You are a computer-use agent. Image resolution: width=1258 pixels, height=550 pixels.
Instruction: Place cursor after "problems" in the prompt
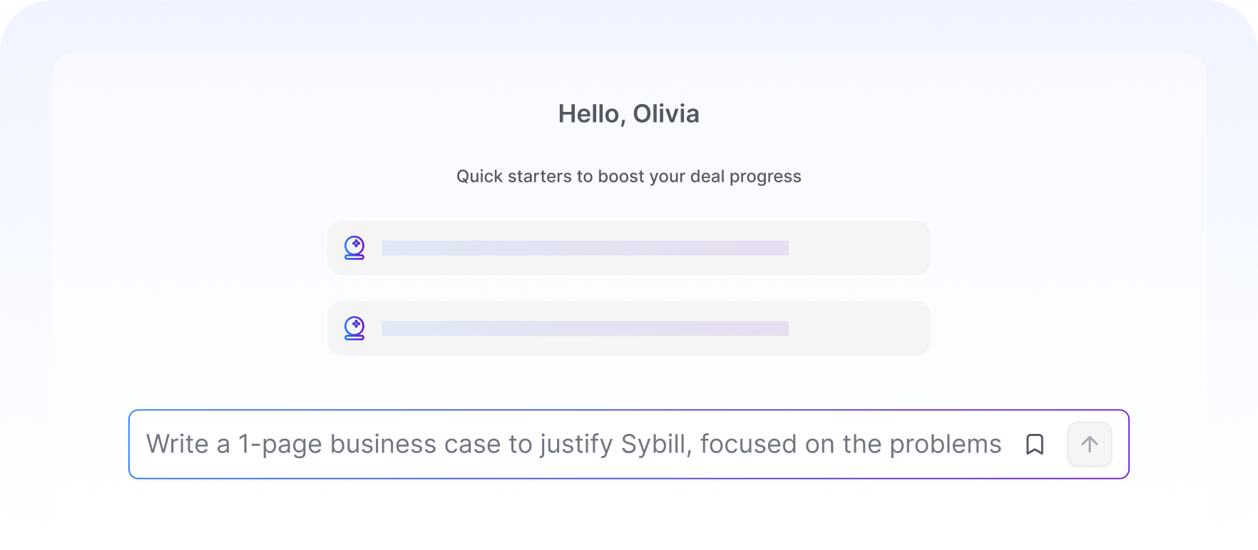[x=1003, y=444]
